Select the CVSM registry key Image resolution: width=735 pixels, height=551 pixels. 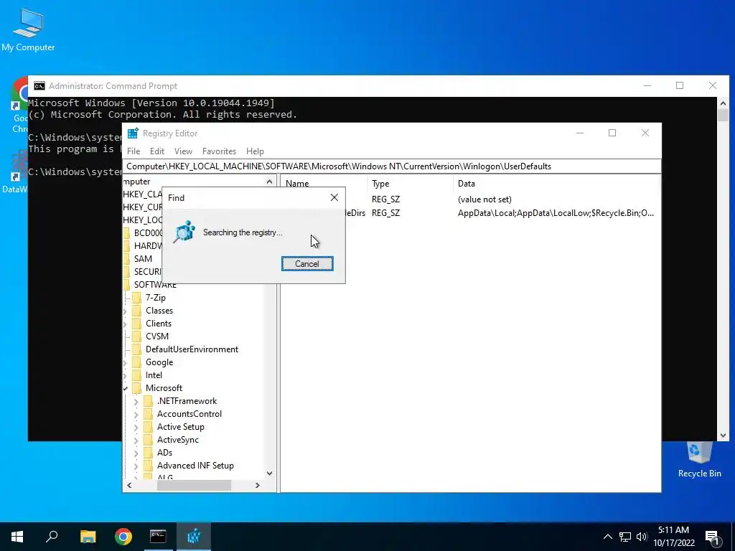157,336
